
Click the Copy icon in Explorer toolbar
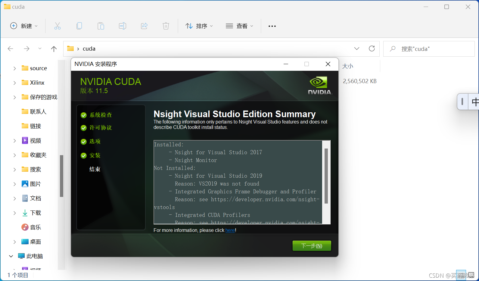pyautogui.click(x=79, y=26)
